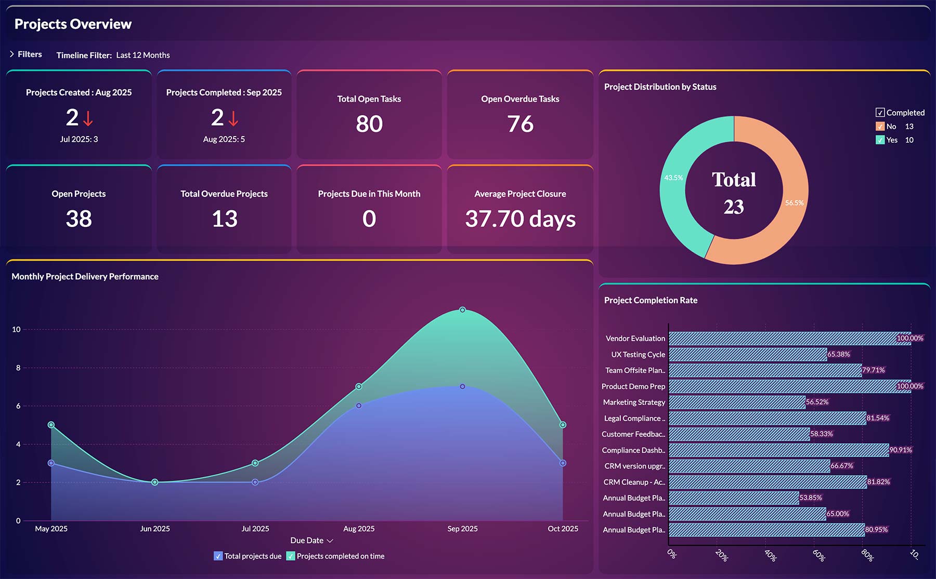Open the Due Date axis dropdown
Image resolution: width=936 pixels, height=579 pixels.
tap(330, 541)
